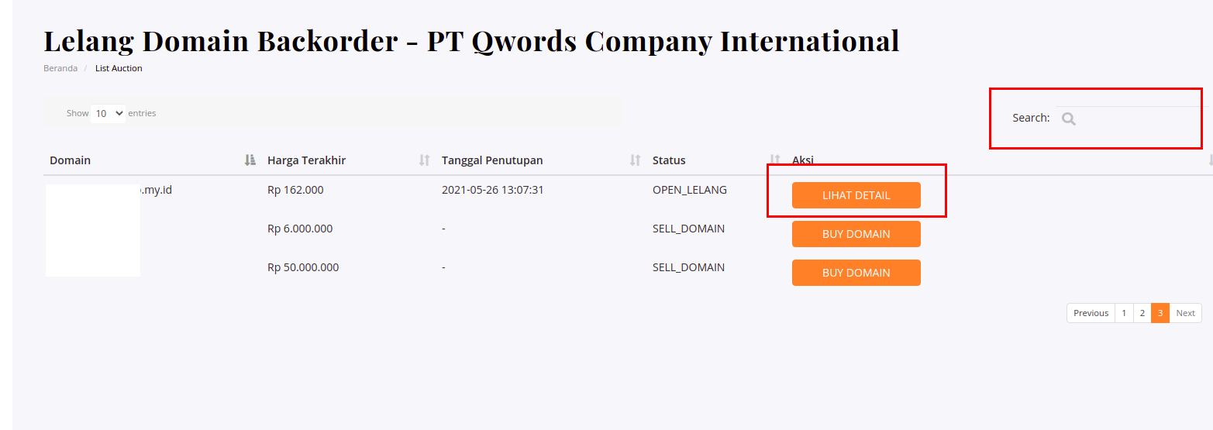
Task: Go to pagination page 2
Action: (x=1142, y=313)
